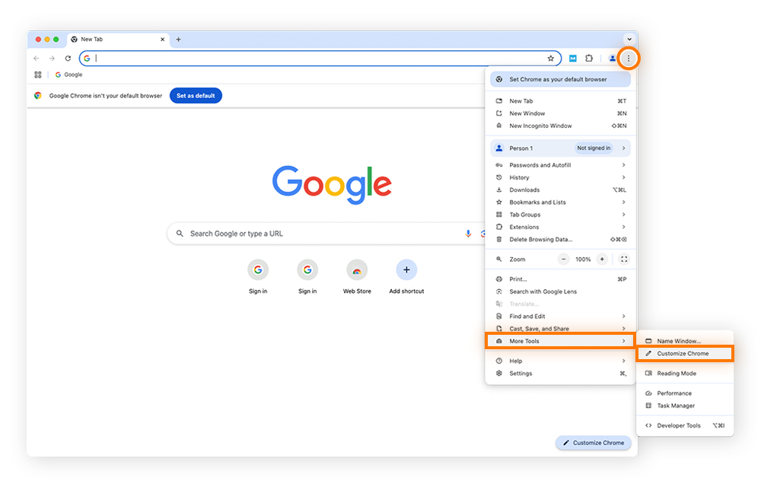Click the Not signed in badge
Image resolution: width=761 pixels, height=487 pixels.
(594, 148)
